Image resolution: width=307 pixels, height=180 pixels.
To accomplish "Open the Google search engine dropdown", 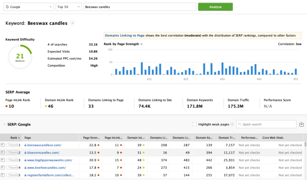I will click(x=29, y=7).
